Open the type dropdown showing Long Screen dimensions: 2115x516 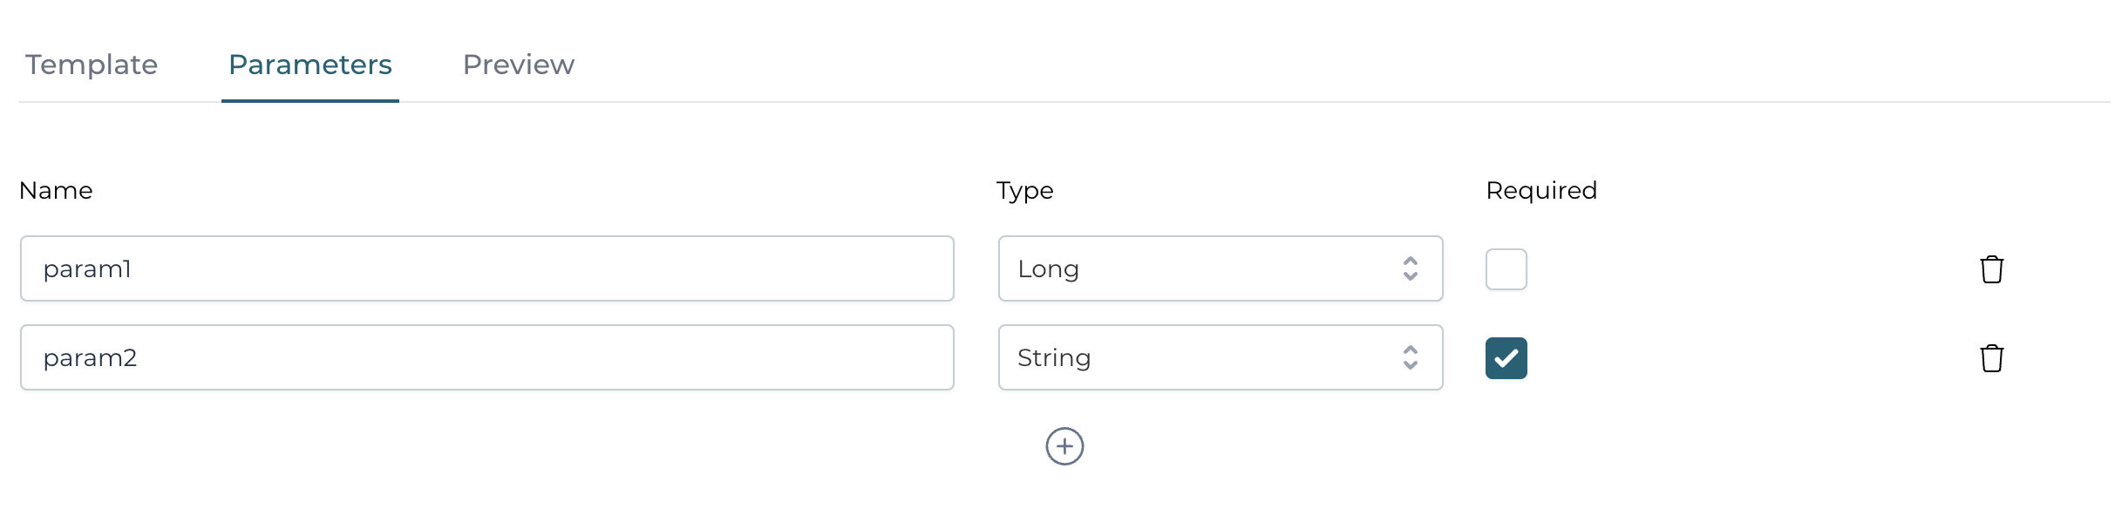(1220, 268)
